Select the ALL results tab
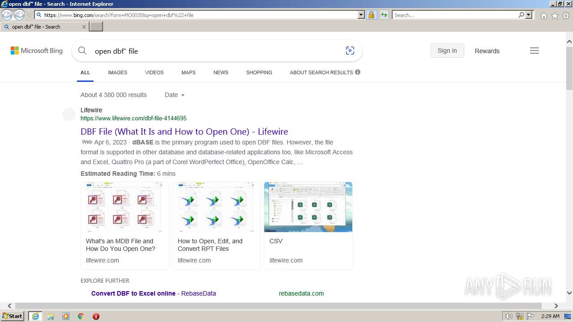 tap(85, 72)
